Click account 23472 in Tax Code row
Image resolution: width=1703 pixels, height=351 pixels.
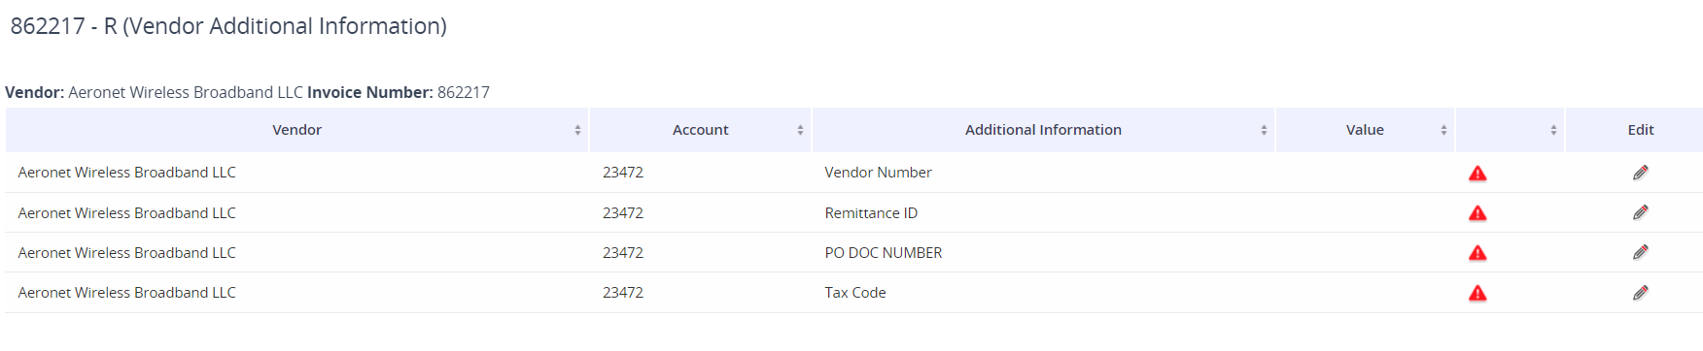point(623,293)
